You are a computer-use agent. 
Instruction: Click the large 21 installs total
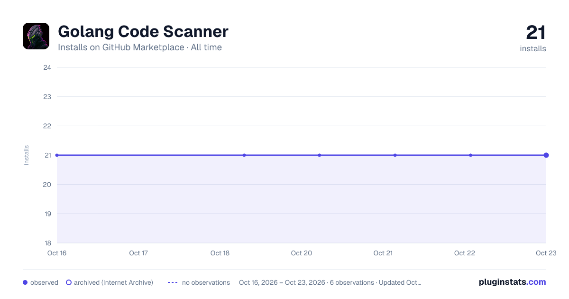(x=536, y=33)
